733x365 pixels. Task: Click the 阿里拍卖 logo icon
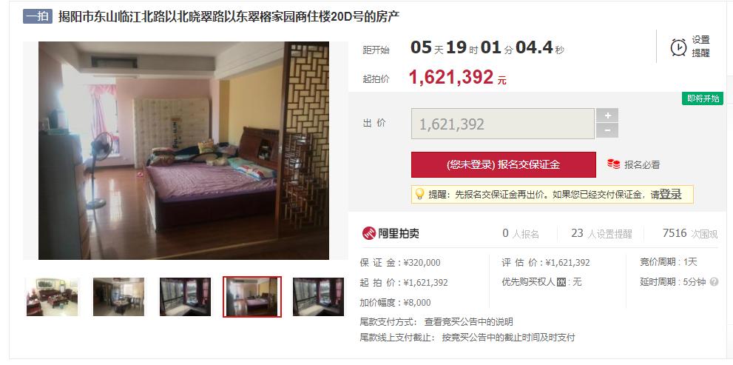(x=369, y=233)
